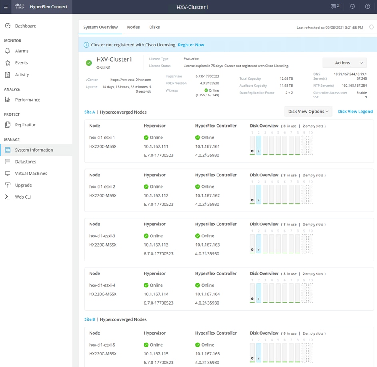Click the Site A link
Viewport: 377px width, 367px height.
tap(90, 112)
